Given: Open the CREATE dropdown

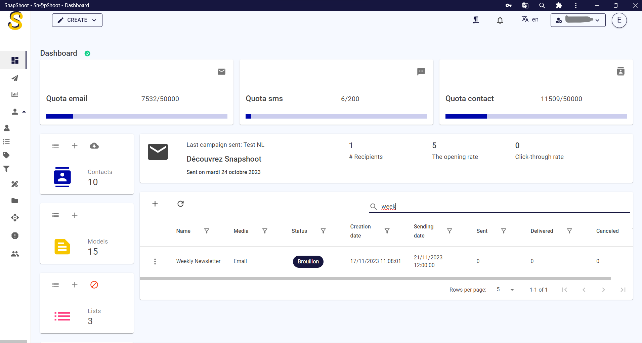Looking at the screenshot, I should click(77, 20).
